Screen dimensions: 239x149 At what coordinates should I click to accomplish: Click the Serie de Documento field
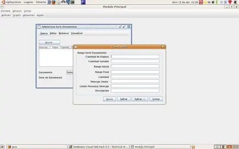(x=70, y=77)
